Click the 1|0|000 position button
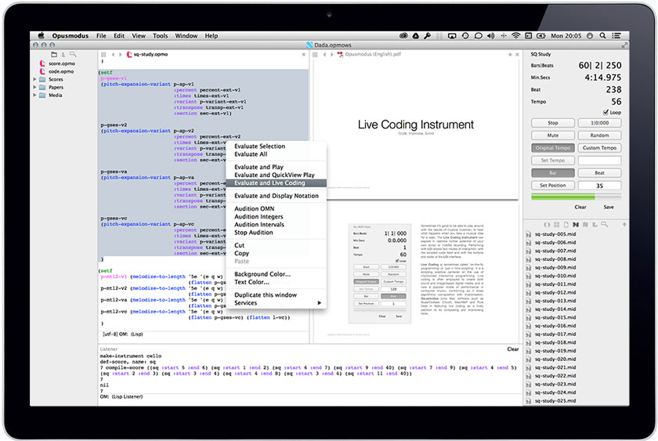The image size is (658, 441). point(599,123)
